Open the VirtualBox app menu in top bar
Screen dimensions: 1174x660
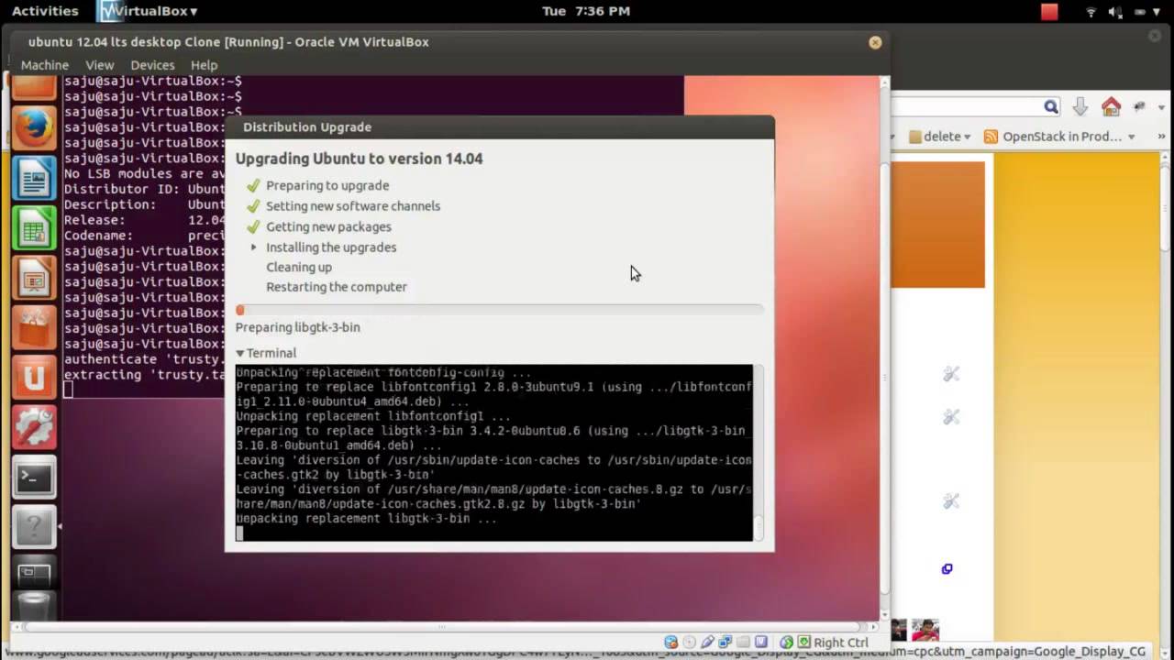pyautogui.click(x=149, y=11)
